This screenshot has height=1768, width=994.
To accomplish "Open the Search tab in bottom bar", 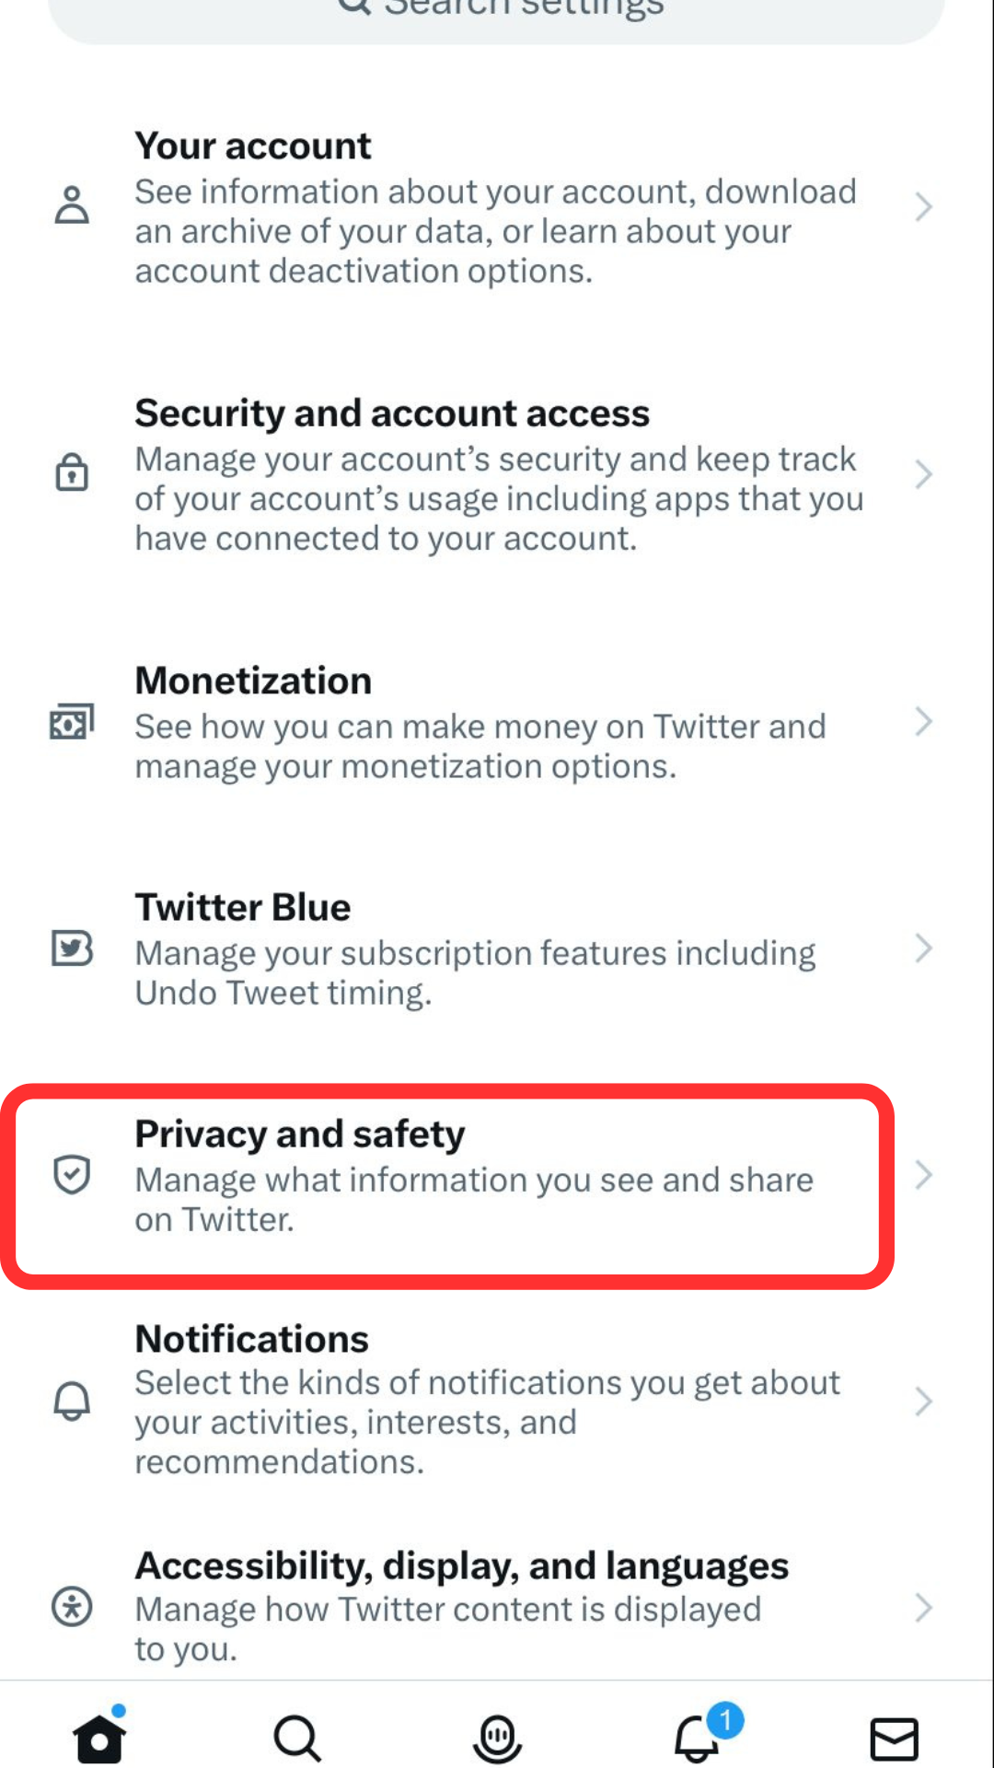I will (297, 1739).
